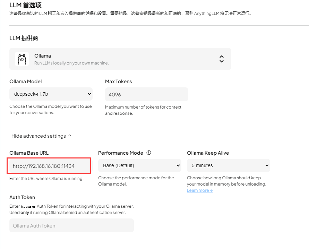Click 'Run LLMs locally on your own machine.' text

click(71, 63)
